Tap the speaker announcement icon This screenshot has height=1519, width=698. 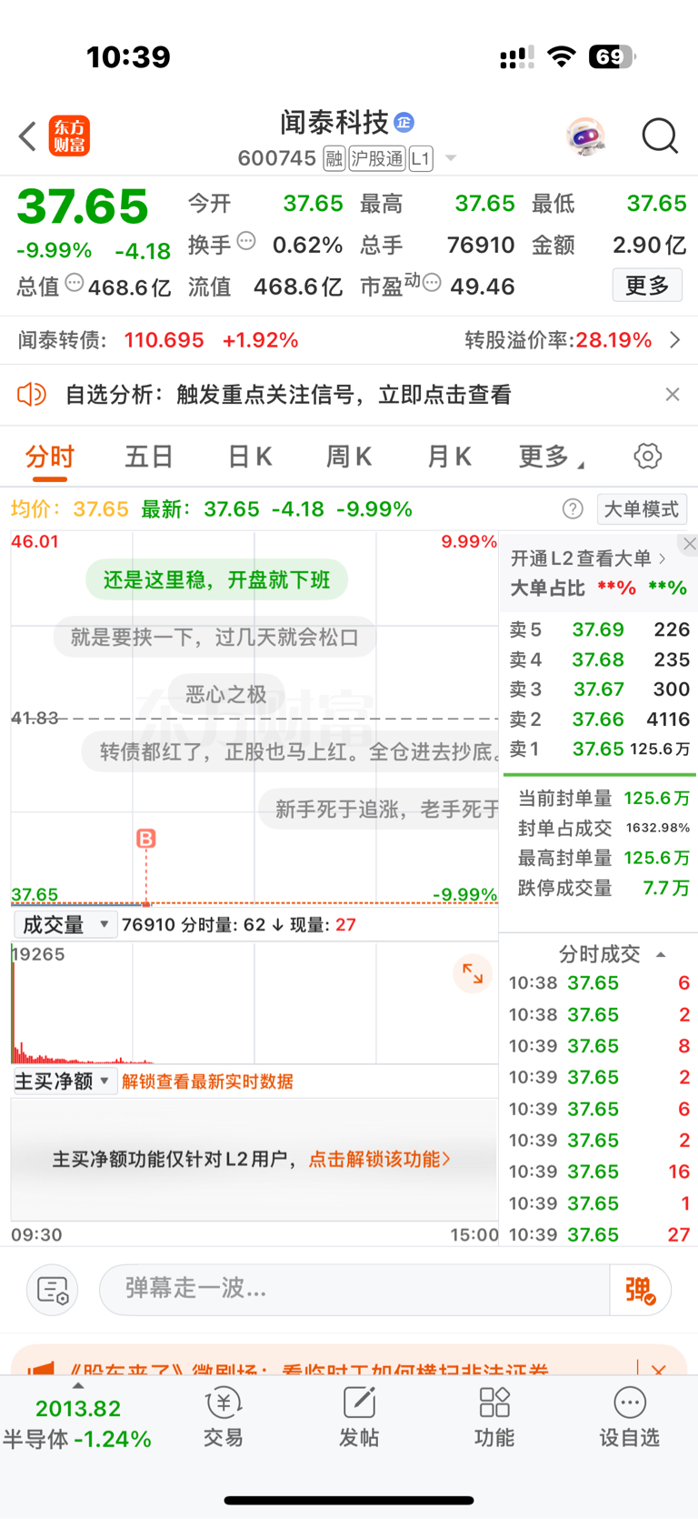pyautogui.click(x=32, y=395)
